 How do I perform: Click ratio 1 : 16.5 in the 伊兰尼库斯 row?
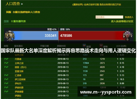[x=121, y=79]
